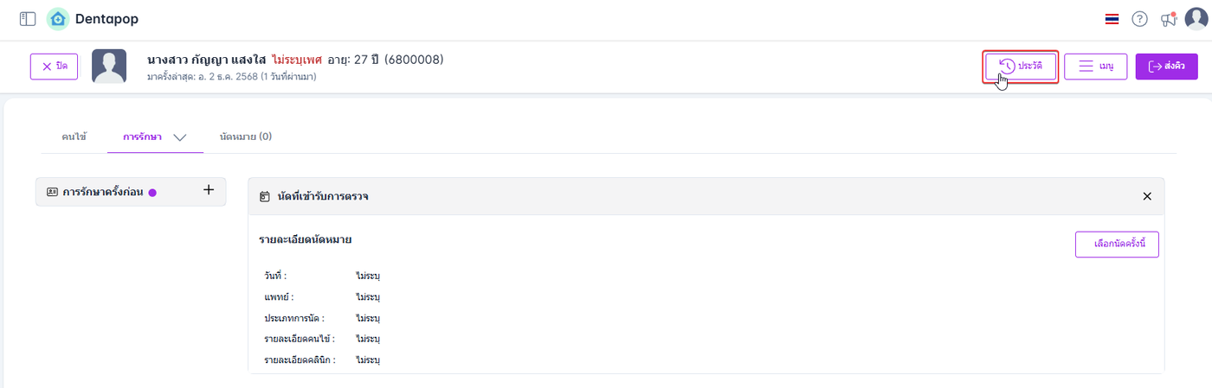Image resolution: width=1212 pixels, height=388 pixels.
Task: Click the patient's avatar photo
Action: pos(109,67)
